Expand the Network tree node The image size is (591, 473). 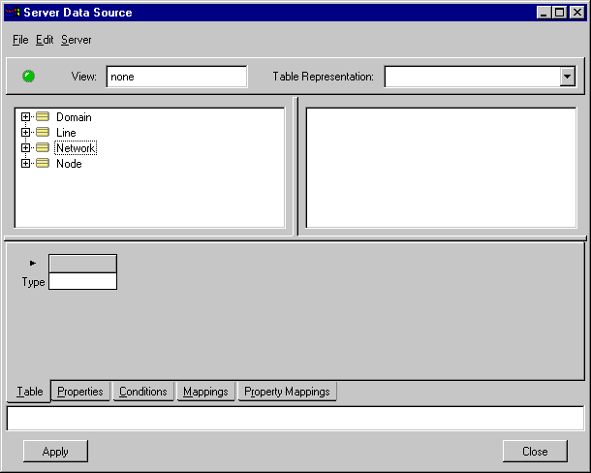pos(26,148)
